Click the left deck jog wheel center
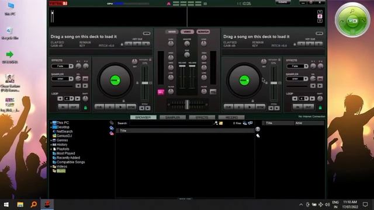 coord(115,80)
